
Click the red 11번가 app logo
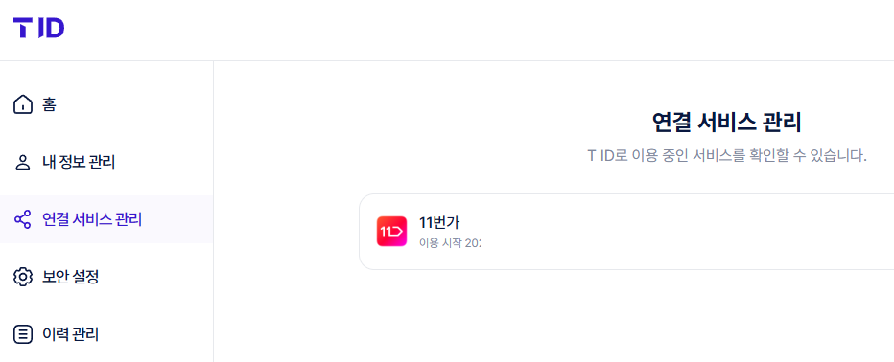pos(391,232)
